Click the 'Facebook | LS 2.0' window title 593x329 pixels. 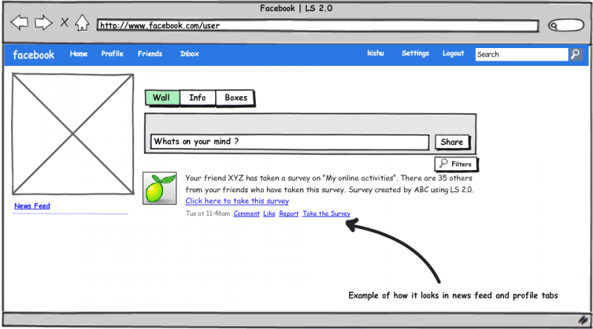coord(296,8)
